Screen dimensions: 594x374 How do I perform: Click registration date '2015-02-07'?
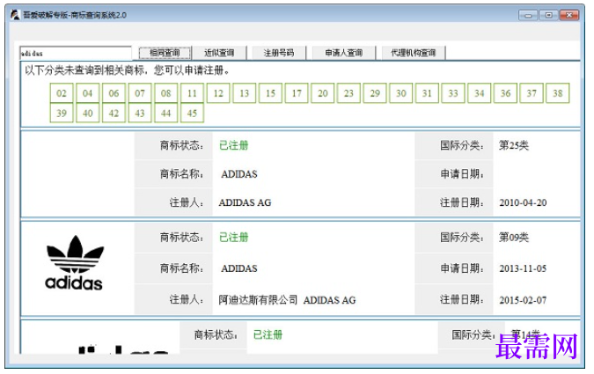pos(523,300)
